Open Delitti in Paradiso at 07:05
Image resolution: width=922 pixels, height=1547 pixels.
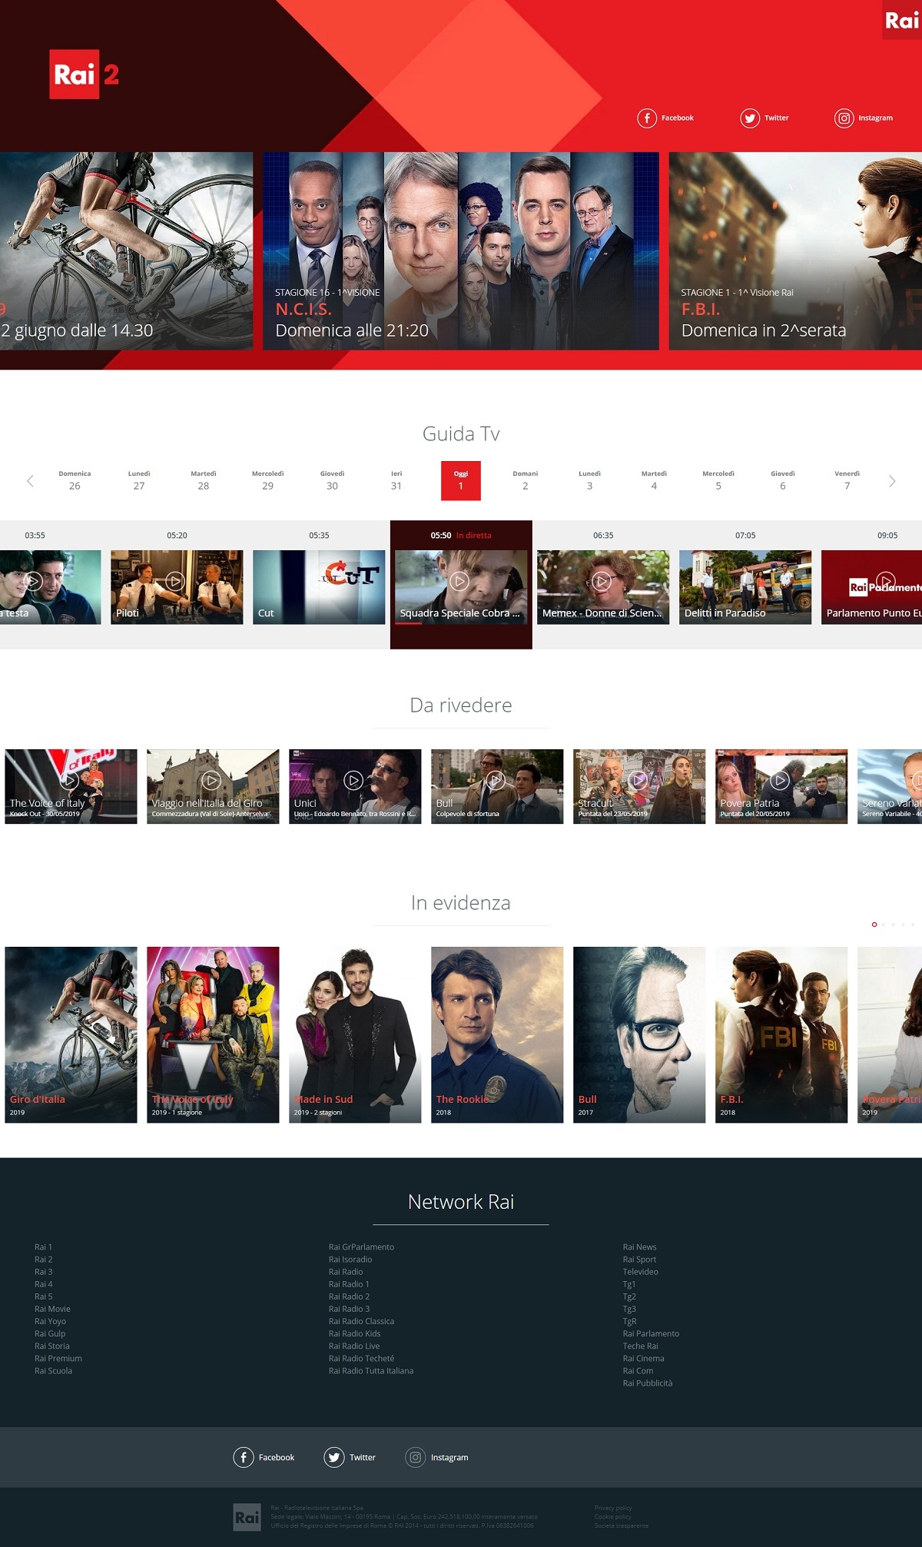(745, 587)
